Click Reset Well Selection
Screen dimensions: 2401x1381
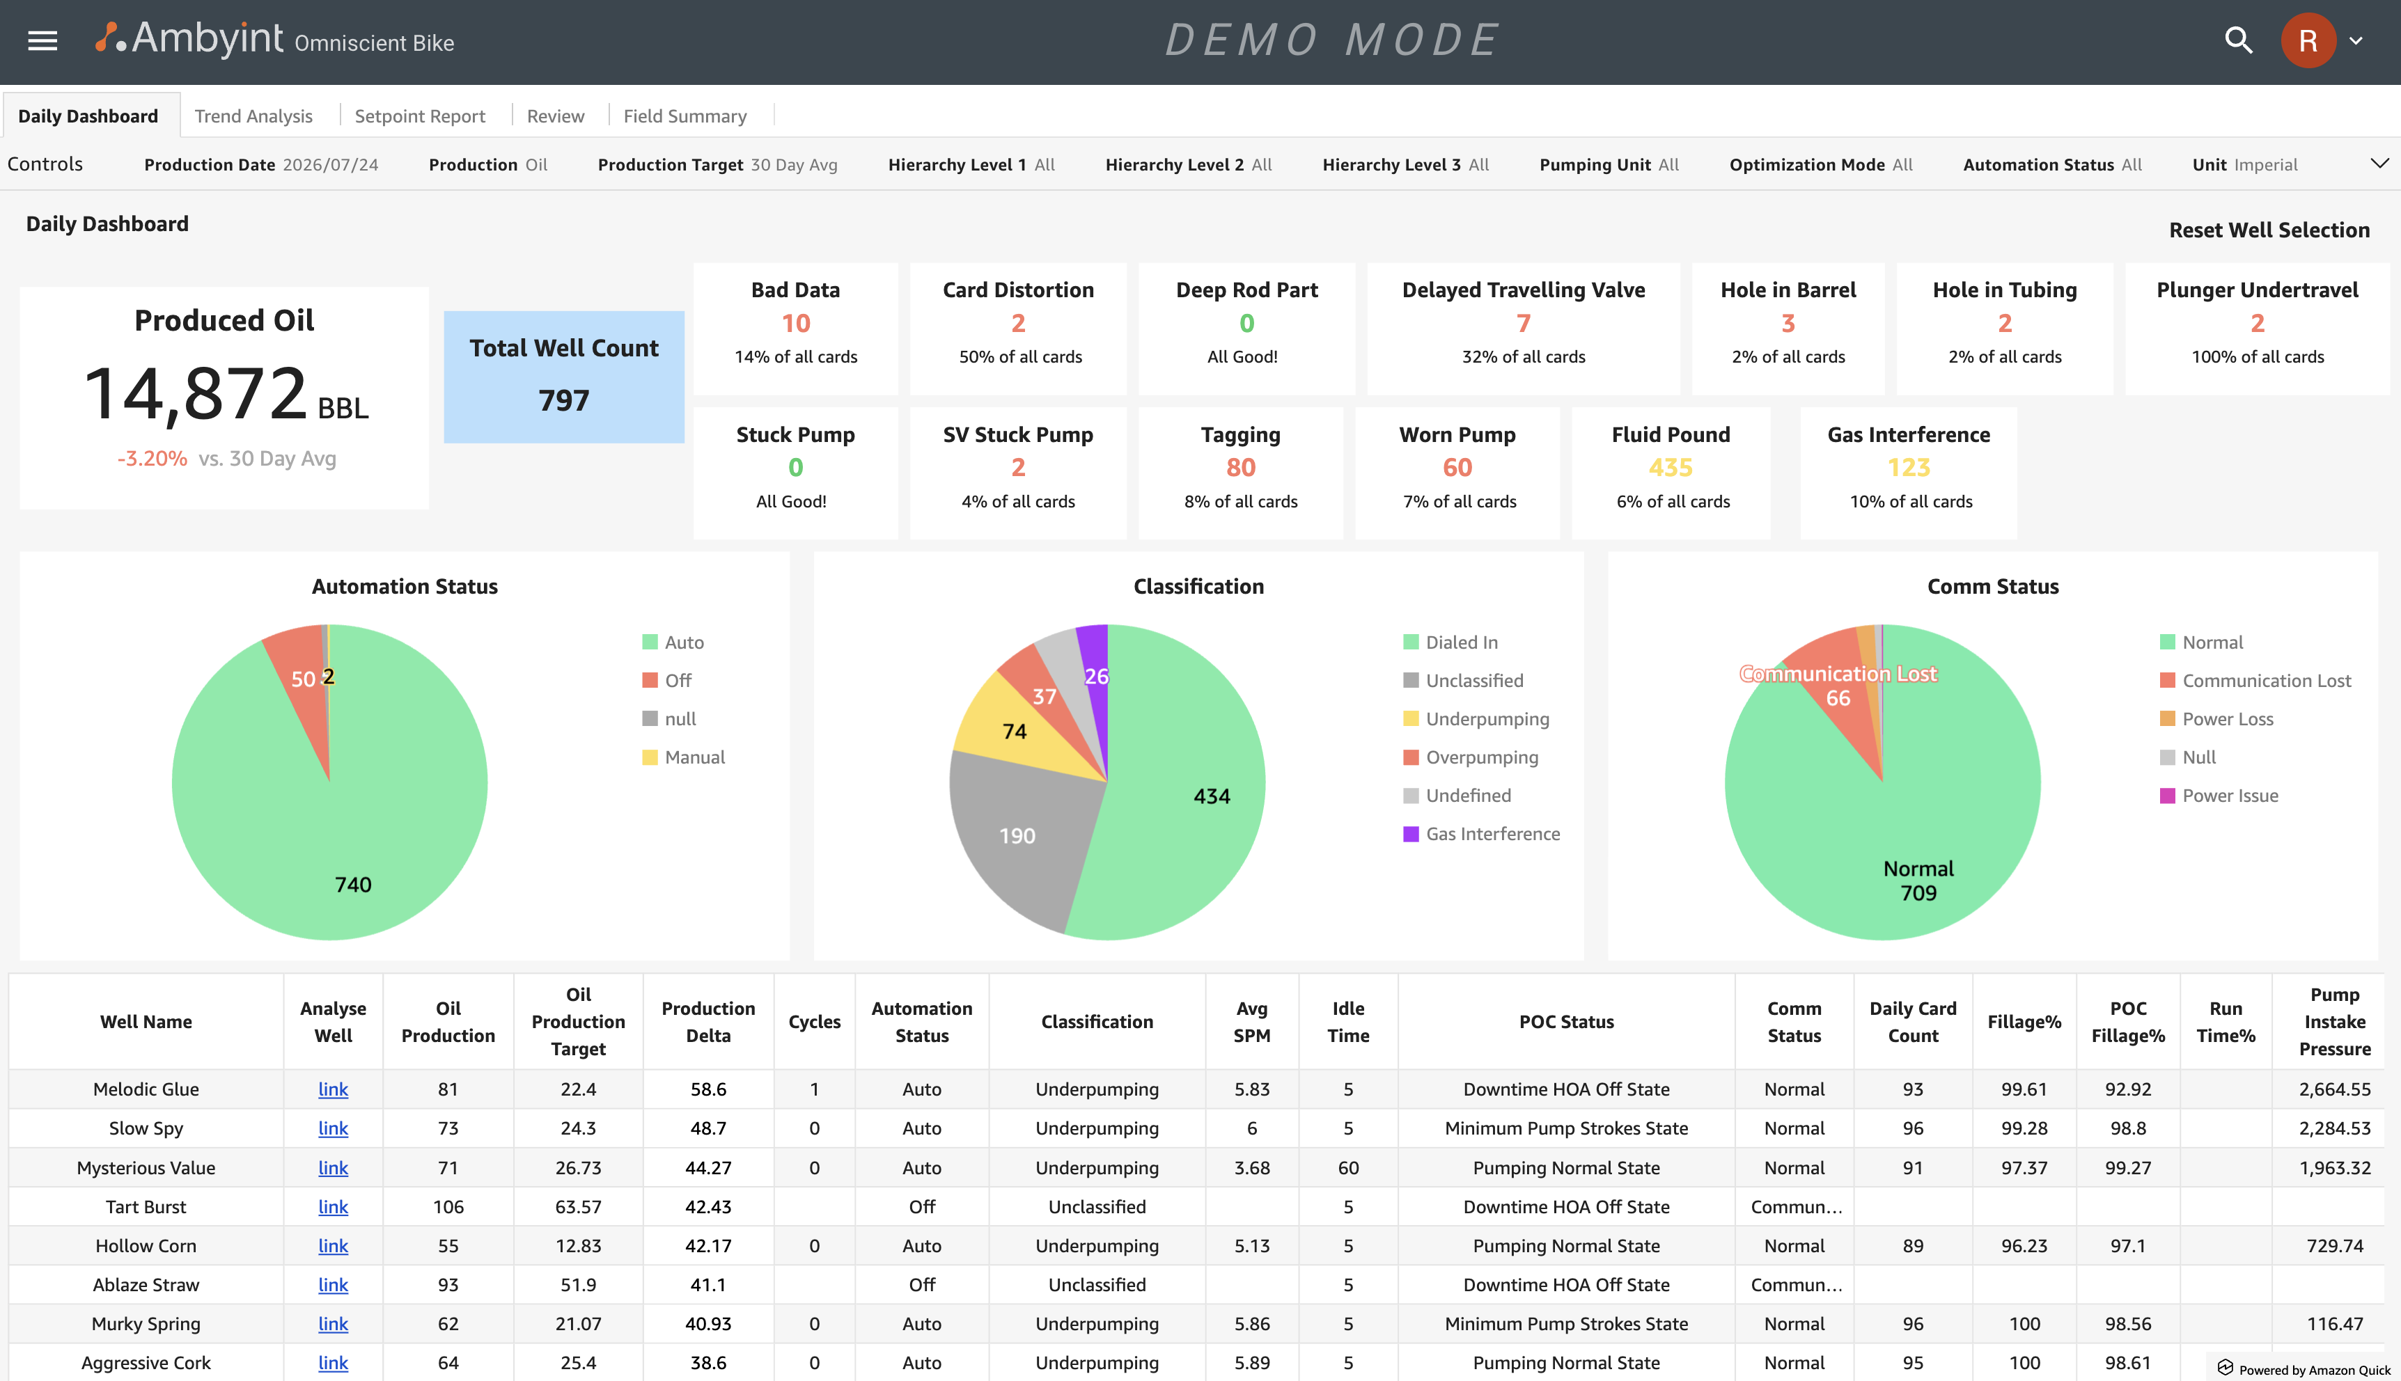2269,230
